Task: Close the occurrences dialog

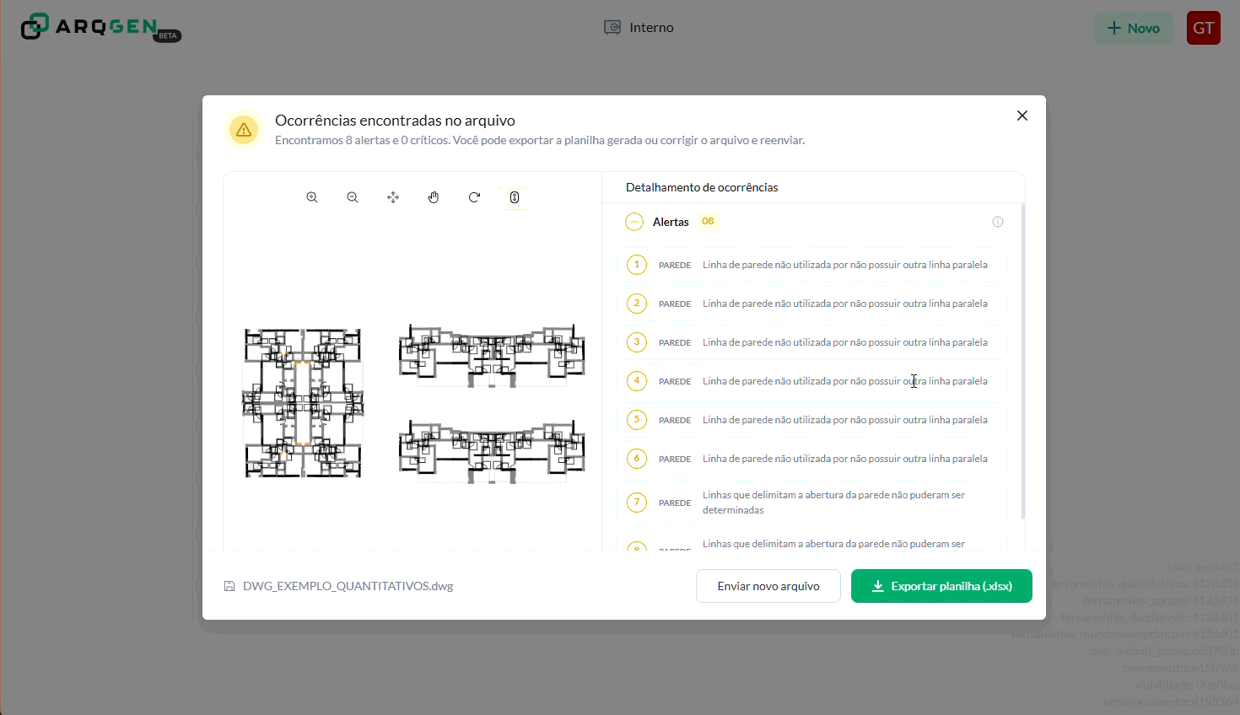Action: point(1022,116)
